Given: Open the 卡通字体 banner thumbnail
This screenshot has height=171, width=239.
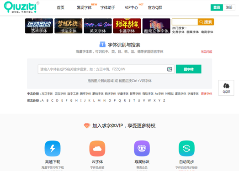Looking at the screenshot, I should click(x=127, y=26).
